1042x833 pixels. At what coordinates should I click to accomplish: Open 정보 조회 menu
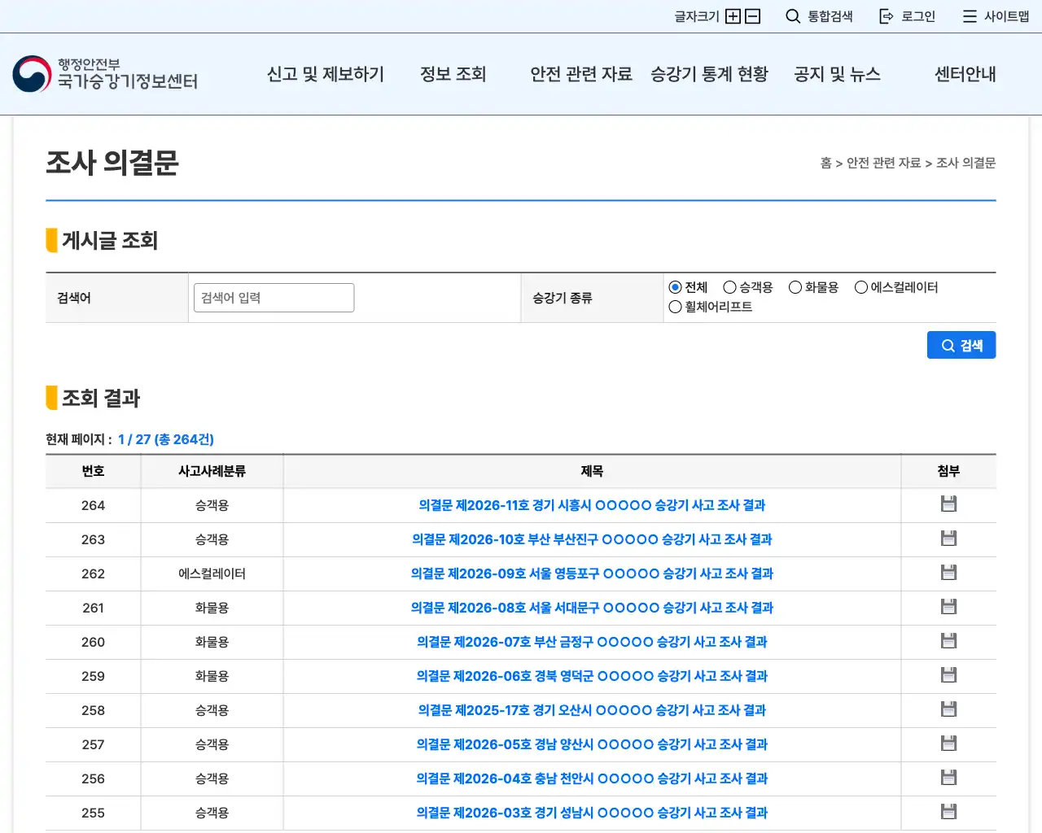(x=453, y=74)
